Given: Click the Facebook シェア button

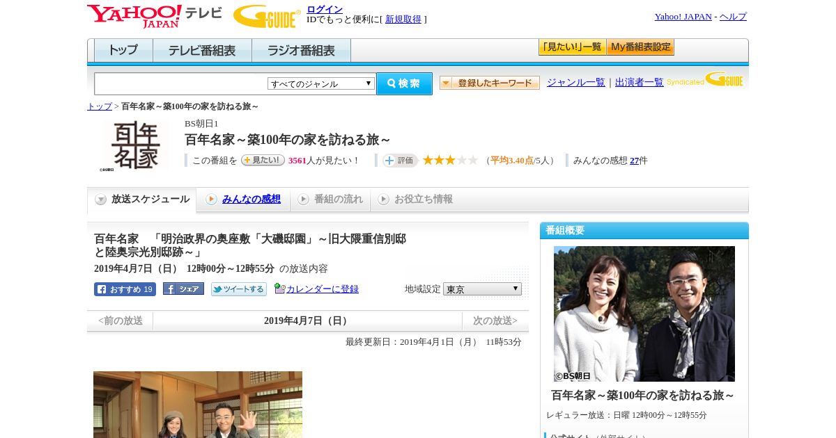Looking at the screenshot, I should pos(183,289).
